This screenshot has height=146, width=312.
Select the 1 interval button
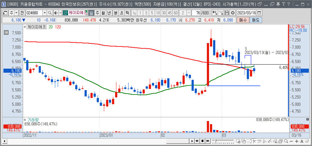[140, 13]
